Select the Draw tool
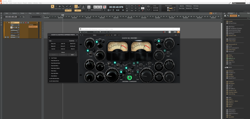 67,7
